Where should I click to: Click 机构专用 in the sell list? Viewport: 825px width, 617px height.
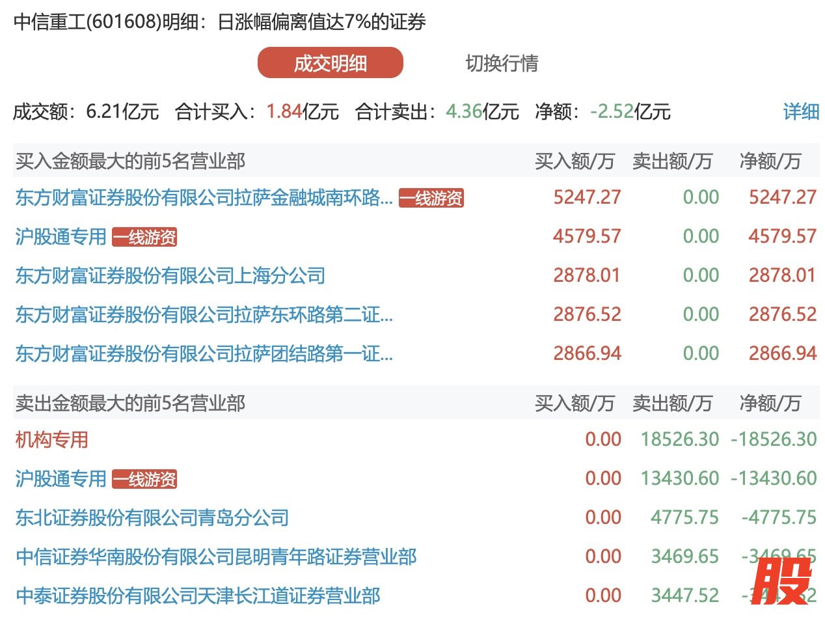(51, 440)
